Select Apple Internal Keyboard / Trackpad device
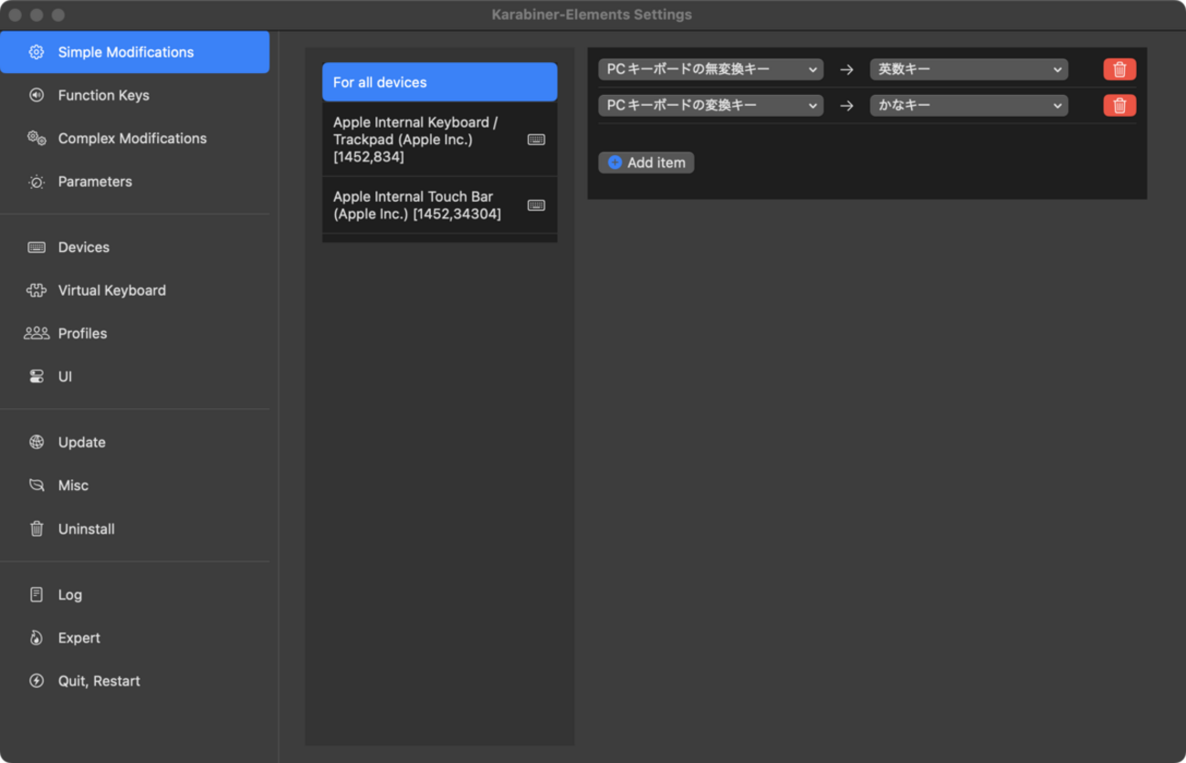Screen dimensions: 1186x763 pyautogui.click(x=439, y=140)
